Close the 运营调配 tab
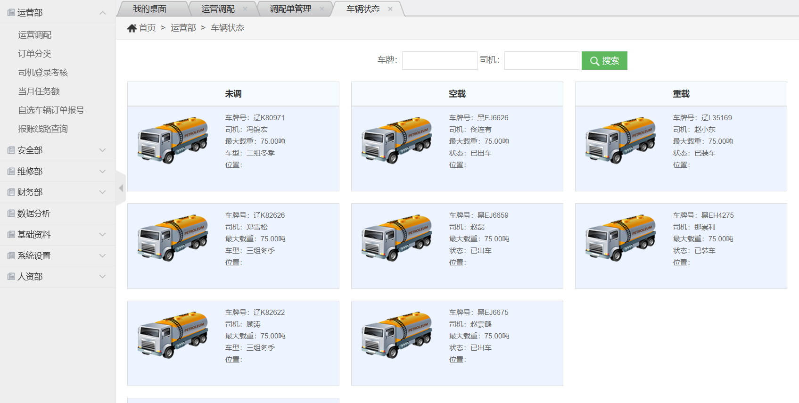799x403 pixels. 245,9
